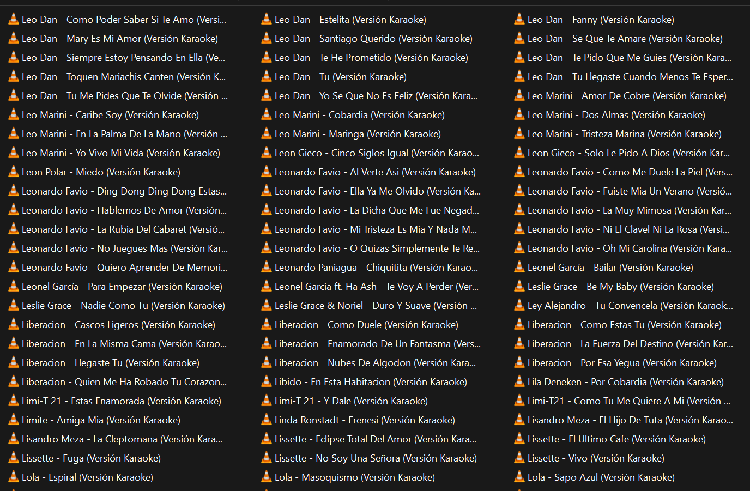Click VLC icon next to Leo Dan - Mary Es Mi Amor
This screenshot has height=491, width=750.
14,38
